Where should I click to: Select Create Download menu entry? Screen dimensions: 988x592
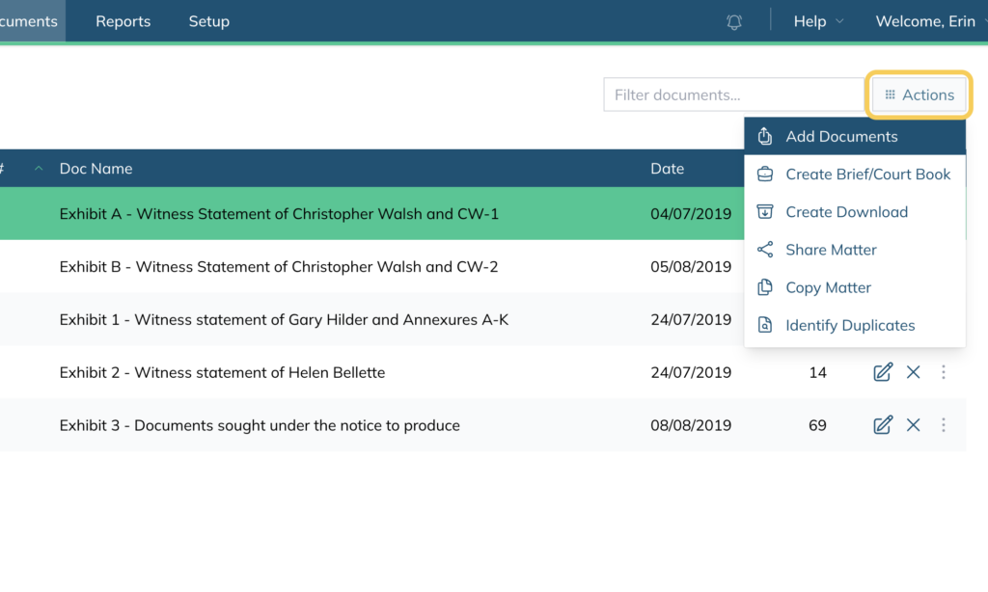[855, 211]
